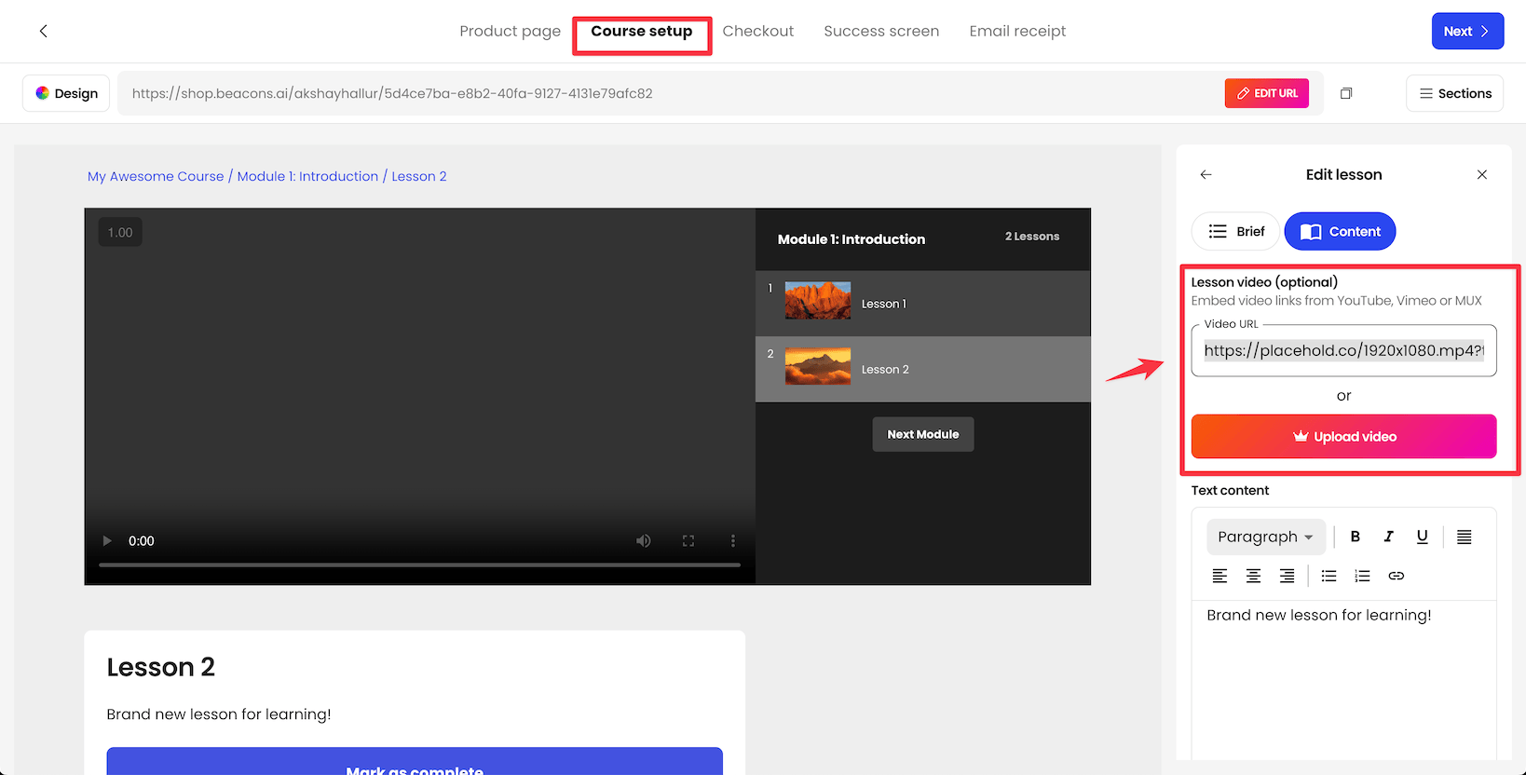This screenshot has width=1526, height=775.
Task: Apply italic formatting to text
Action: point(1388,537)
